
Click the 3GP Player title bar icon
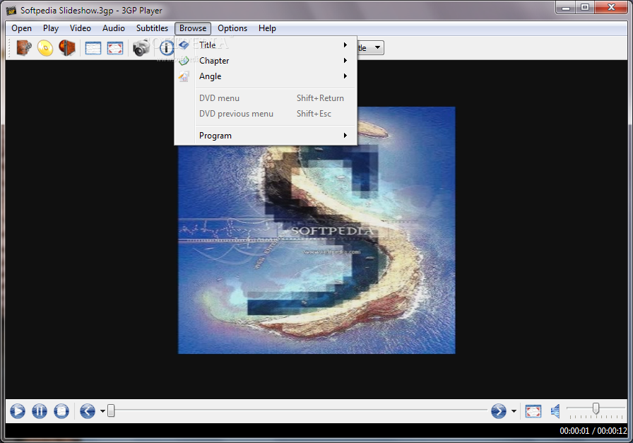click(11, 10)
